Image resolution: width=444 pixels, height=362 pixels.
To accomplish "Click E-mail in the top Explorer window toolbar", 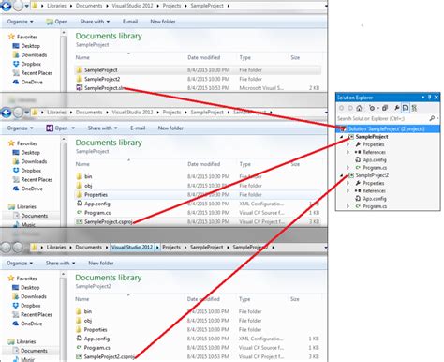I will 130,22.
